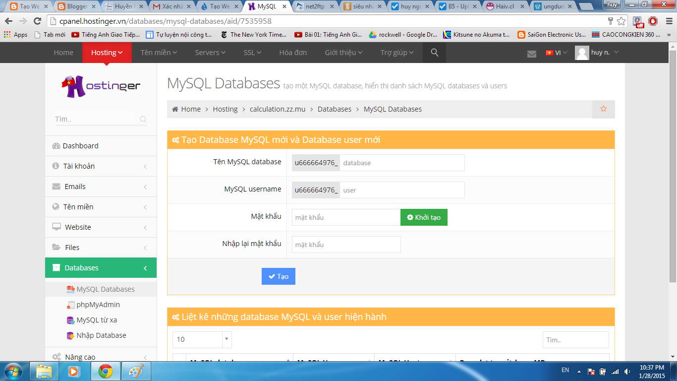
Task: Open the Trợ giúp dropdown
Action: (x=397, y=53)
